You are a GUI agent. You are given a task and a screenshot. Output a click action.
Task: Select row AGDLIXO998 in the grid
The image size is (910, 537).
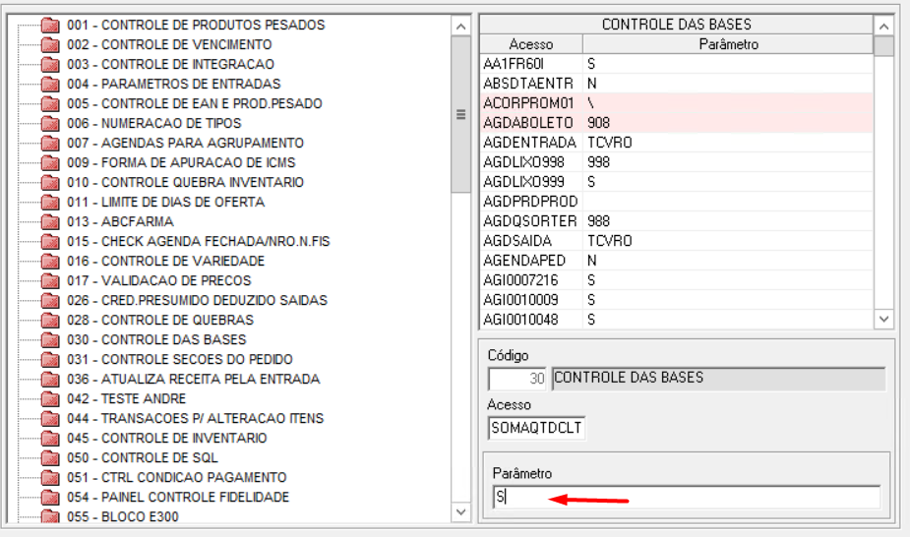(x=676, y=162)
